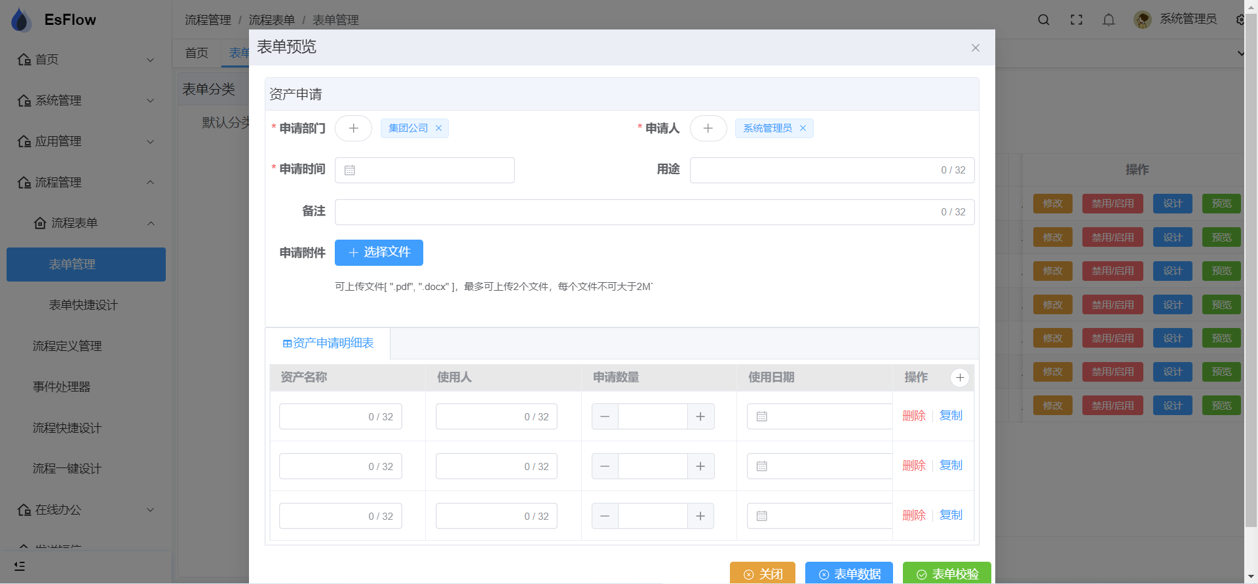Select 表单管理 in the sidebar
Screen dimensions: 1258x584
click(x=86, y=265)
